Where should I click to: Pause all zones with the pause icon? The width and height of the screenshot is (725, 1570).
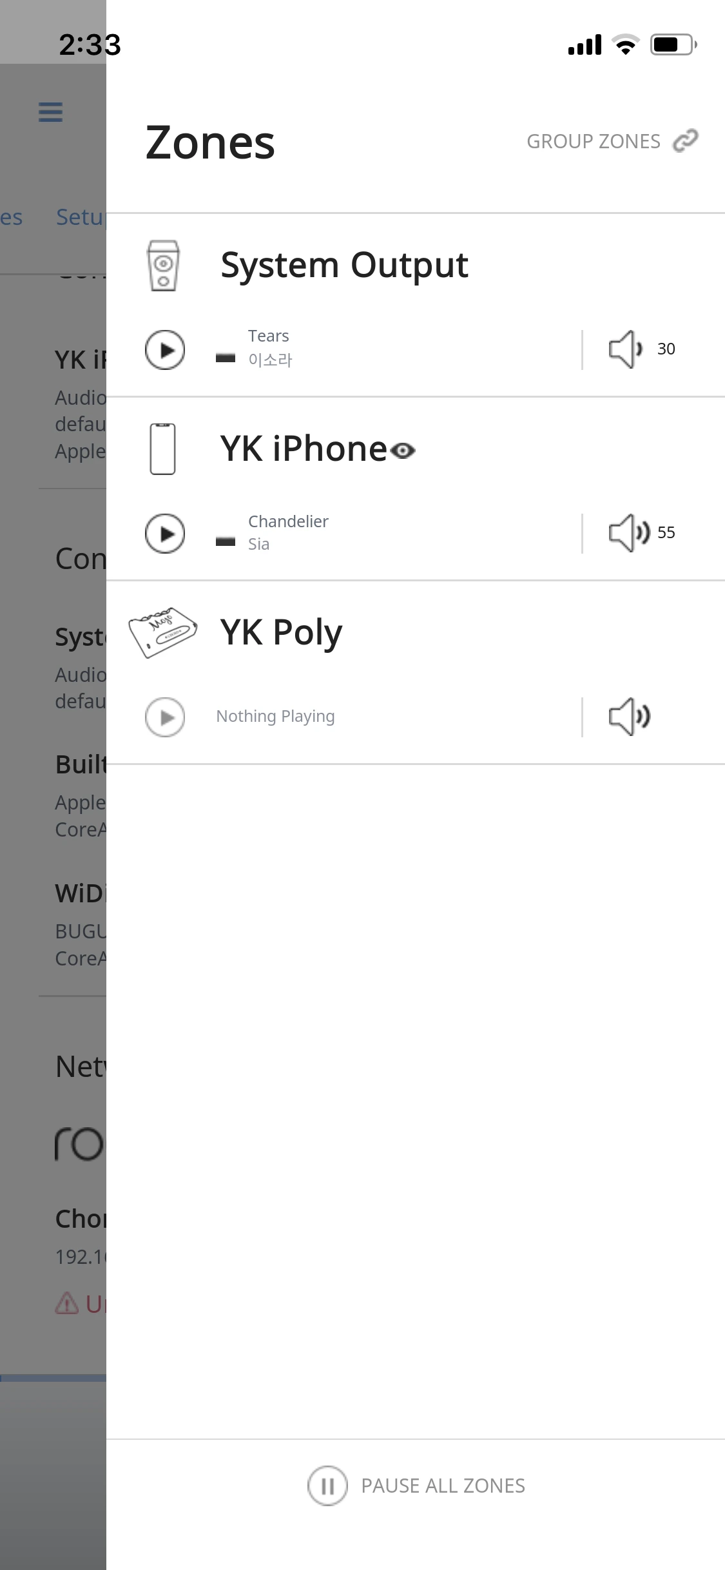pos(327,1486)
